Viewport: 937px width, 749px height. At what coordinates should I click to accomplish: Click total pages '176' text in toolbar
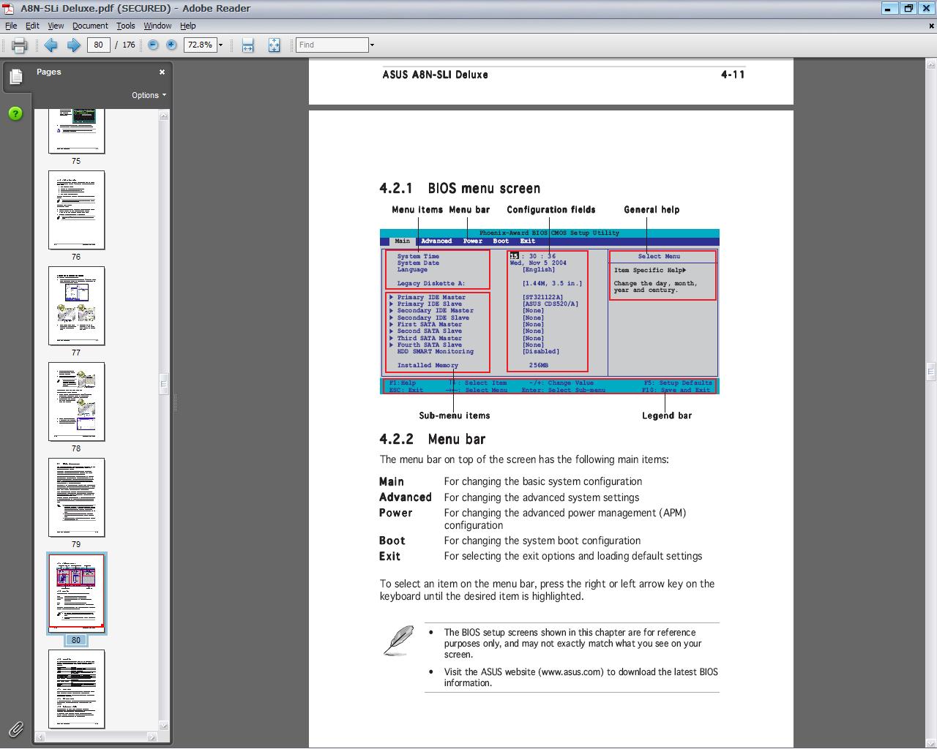pos(129,45)
